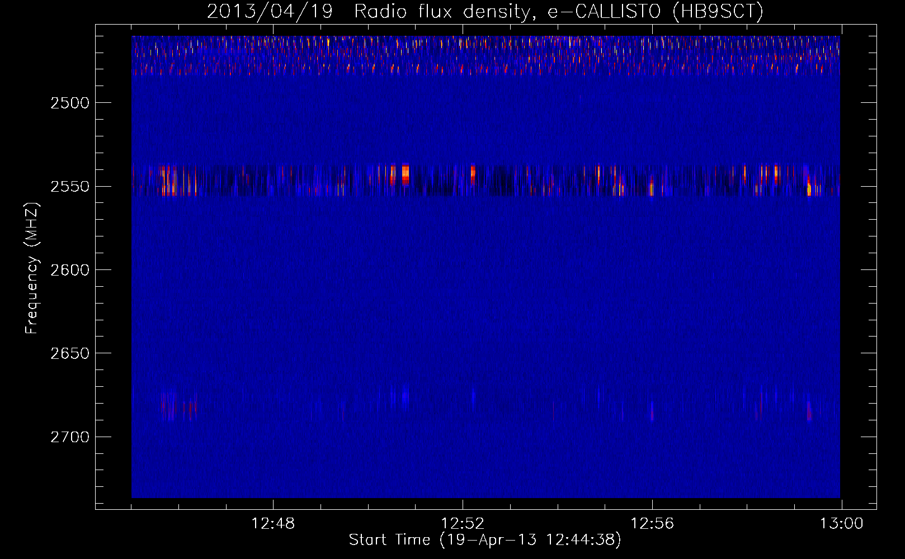Click the Frequency (MHZ) axis title
This screenshot has width=905, height=559.
point(32,268)
